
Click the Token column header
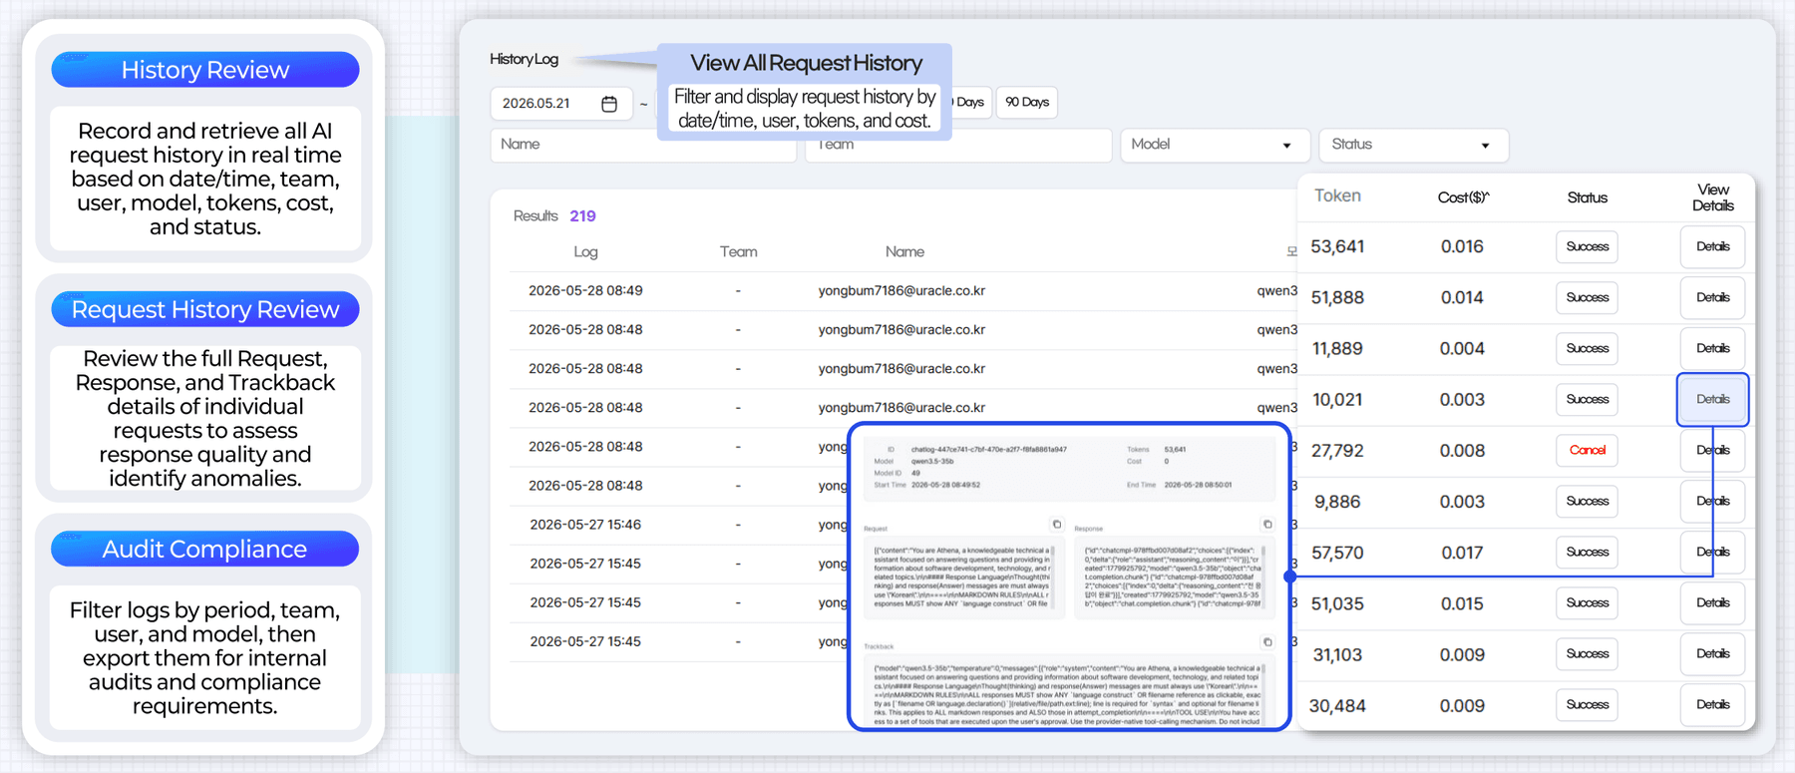pos(1337,195)
